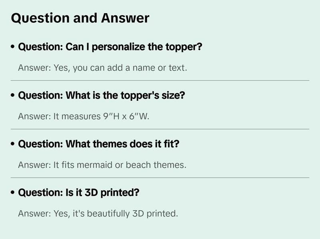Click bullet before the 3D printed question
Image resolution: width=320 pixels, height=239 pixels.
(x=13, y=193)
